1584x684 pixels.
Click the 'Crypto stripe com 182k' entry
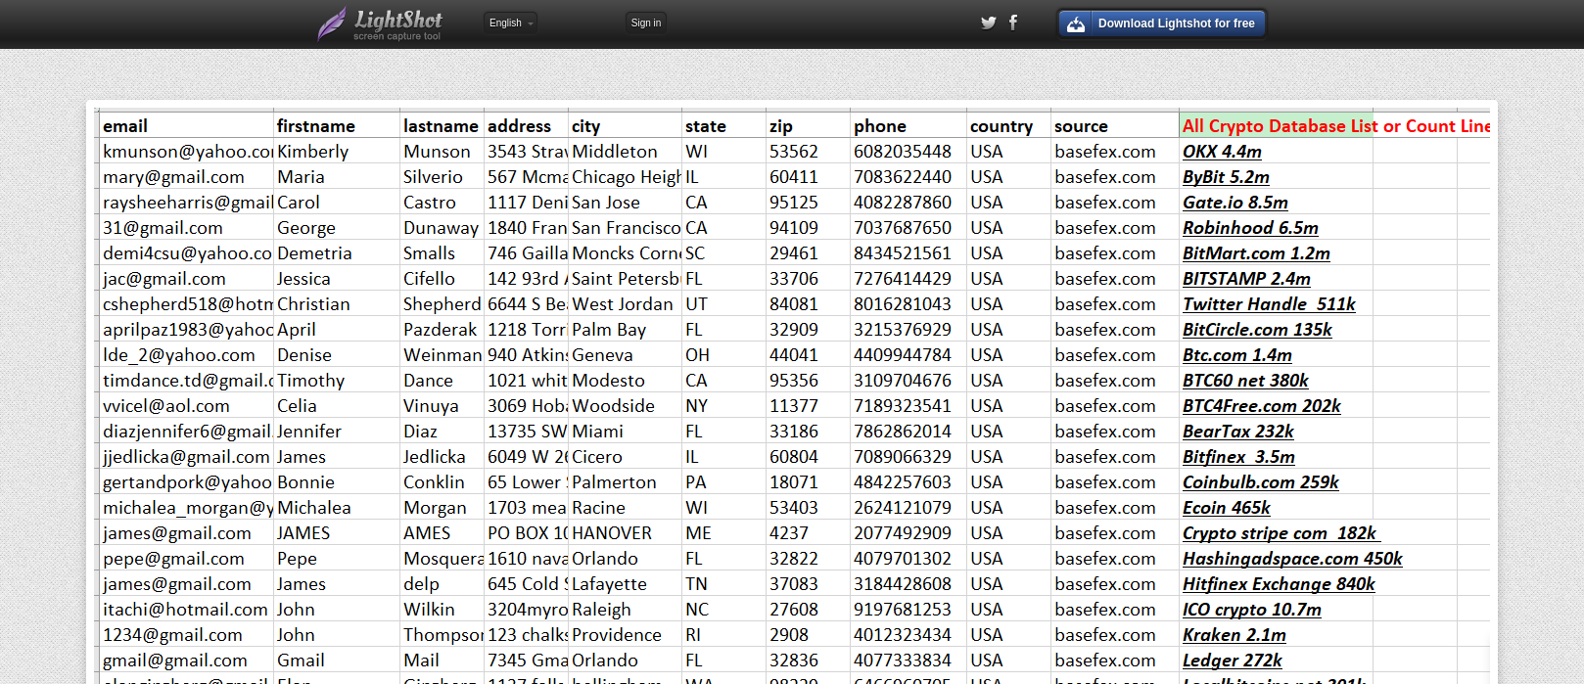(x=1281, y=533)
